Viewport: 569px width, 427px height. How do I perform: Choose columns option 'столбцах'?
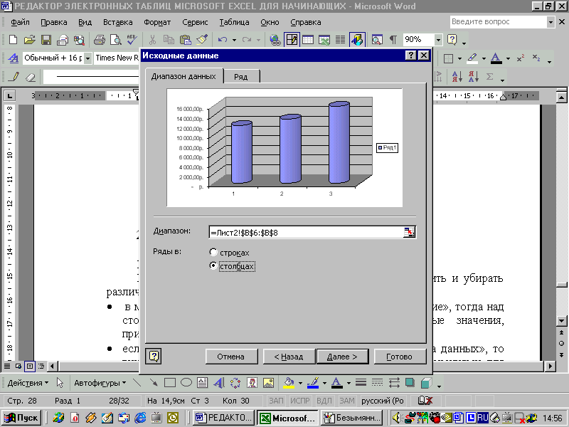233,266
